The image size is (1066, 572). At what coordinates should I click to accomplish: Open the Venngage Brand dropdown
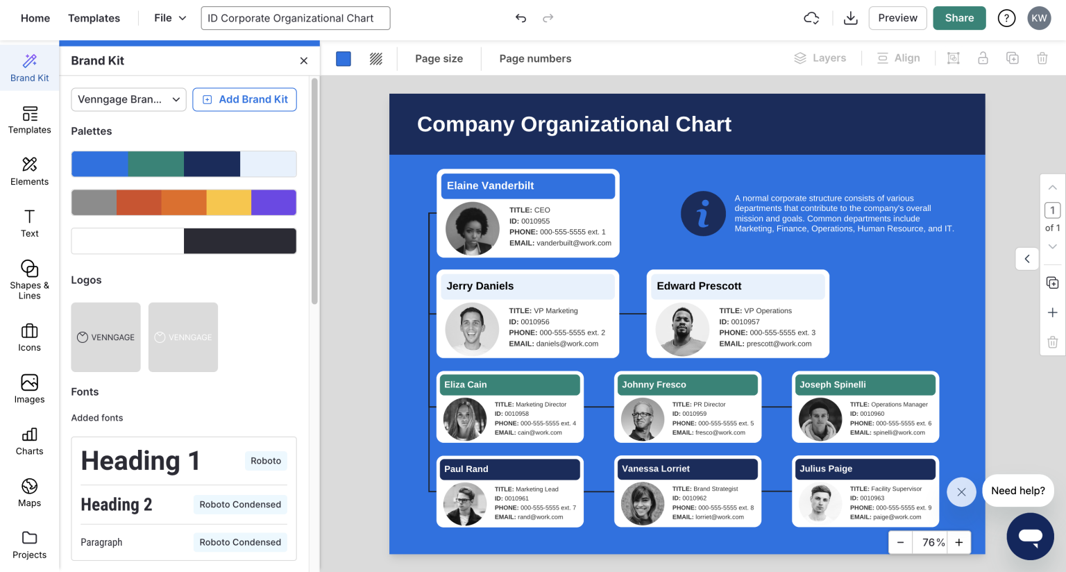(128, 99)
